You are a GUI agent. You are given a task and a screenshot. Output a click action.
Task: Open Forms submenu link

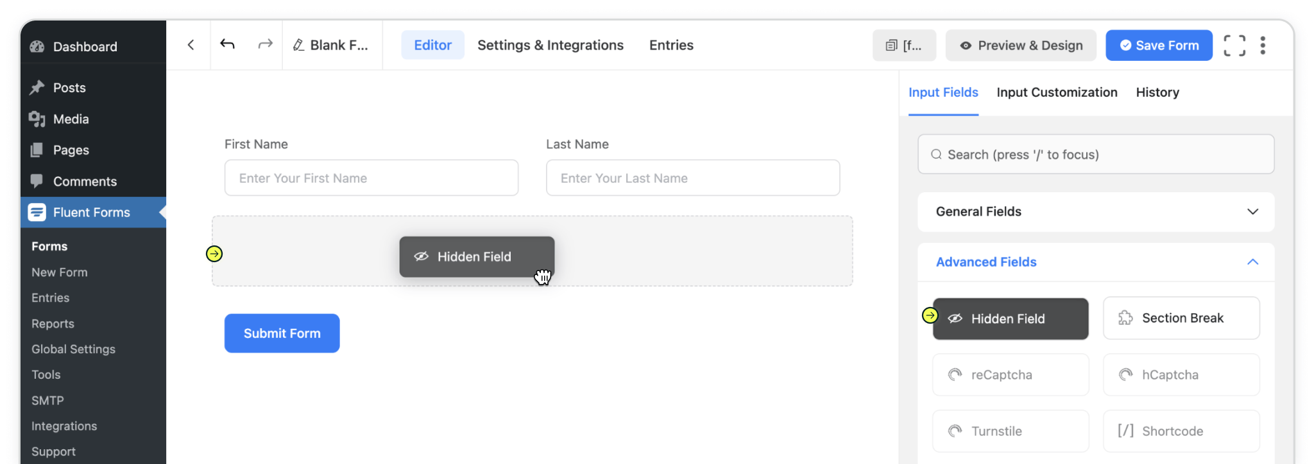pyautogui.click(x=49, y=246)
